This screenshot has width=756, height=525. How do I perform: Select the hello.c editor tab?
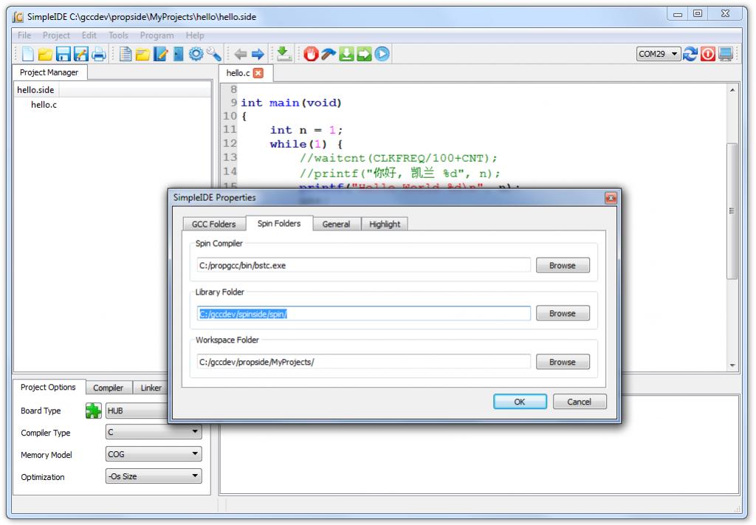238,73
